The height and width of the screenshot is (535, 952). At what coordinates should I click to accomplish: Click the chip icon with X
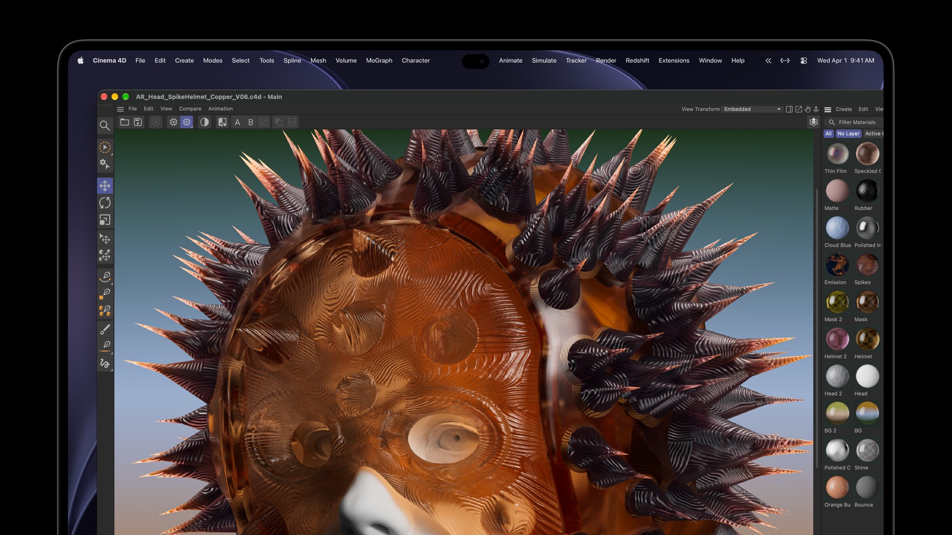(x=173, y=122)
